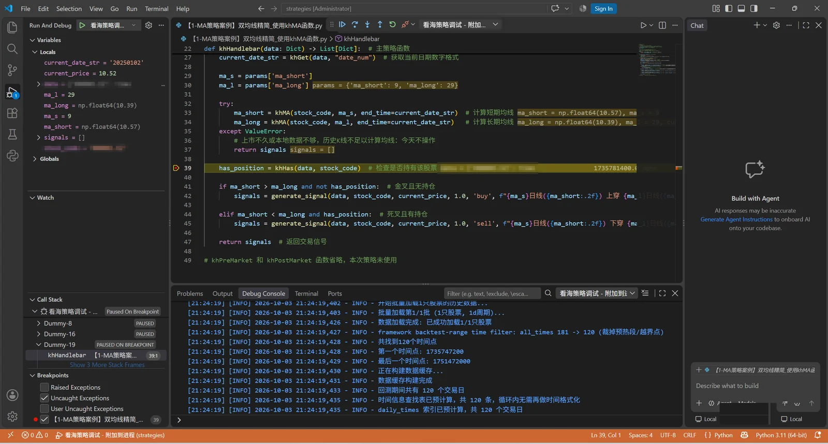Collapse the Locals scope

(35, 52)
